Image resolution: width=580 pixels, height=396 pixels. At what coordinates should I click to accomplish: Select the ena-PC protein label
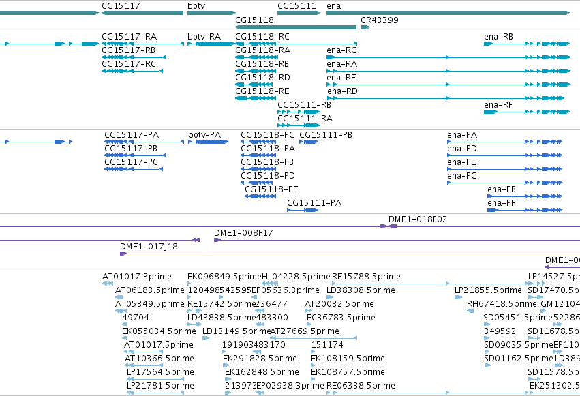click(461, 176)
